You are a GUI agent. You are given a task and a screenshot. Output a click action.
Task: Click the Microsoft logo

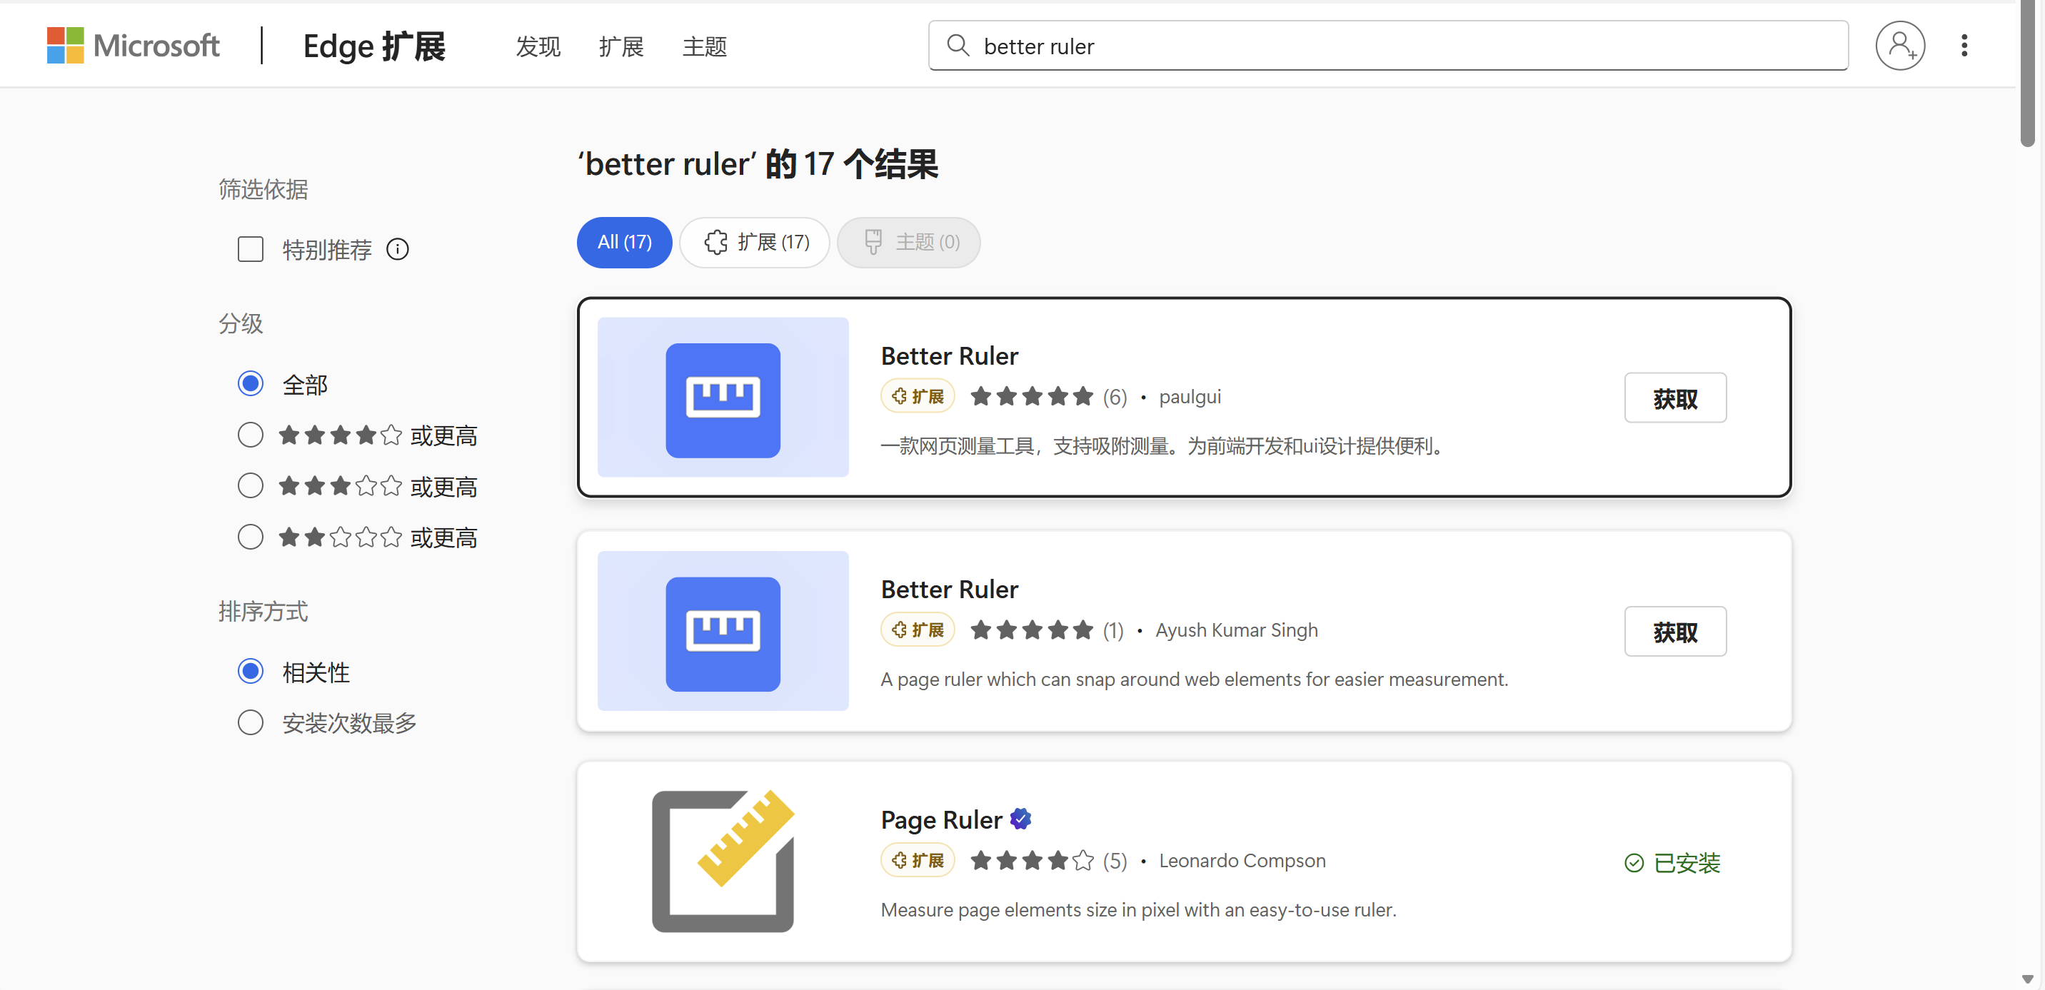tap(133, 45)
